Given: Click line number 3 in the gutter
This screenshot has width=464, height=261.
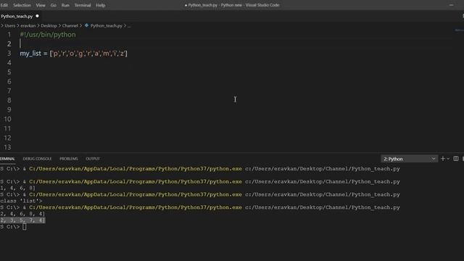Looking at the screenshot, I should (x=9, y=53).
